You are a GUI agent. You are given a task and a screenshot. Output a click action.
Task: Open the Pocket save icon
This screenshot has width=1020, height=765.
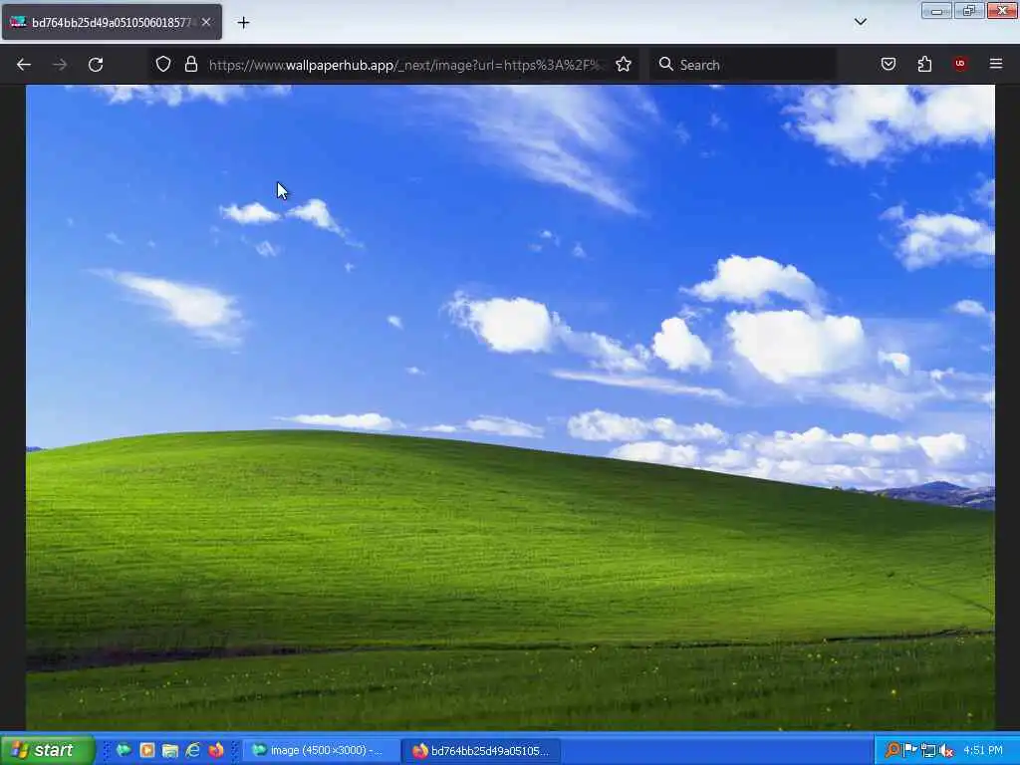tap(888, 64)
